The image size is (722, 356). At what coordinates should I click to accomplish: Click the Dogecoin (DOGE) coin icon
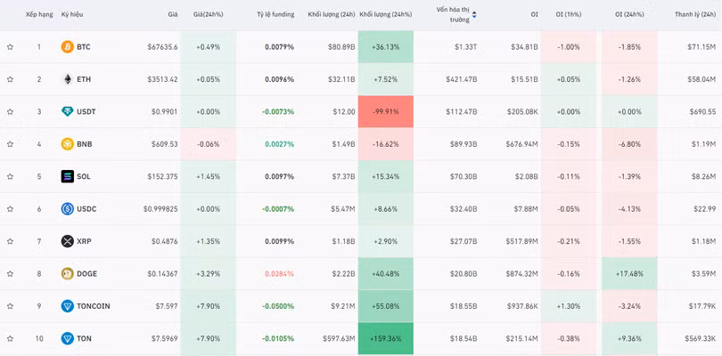point(67,274)
